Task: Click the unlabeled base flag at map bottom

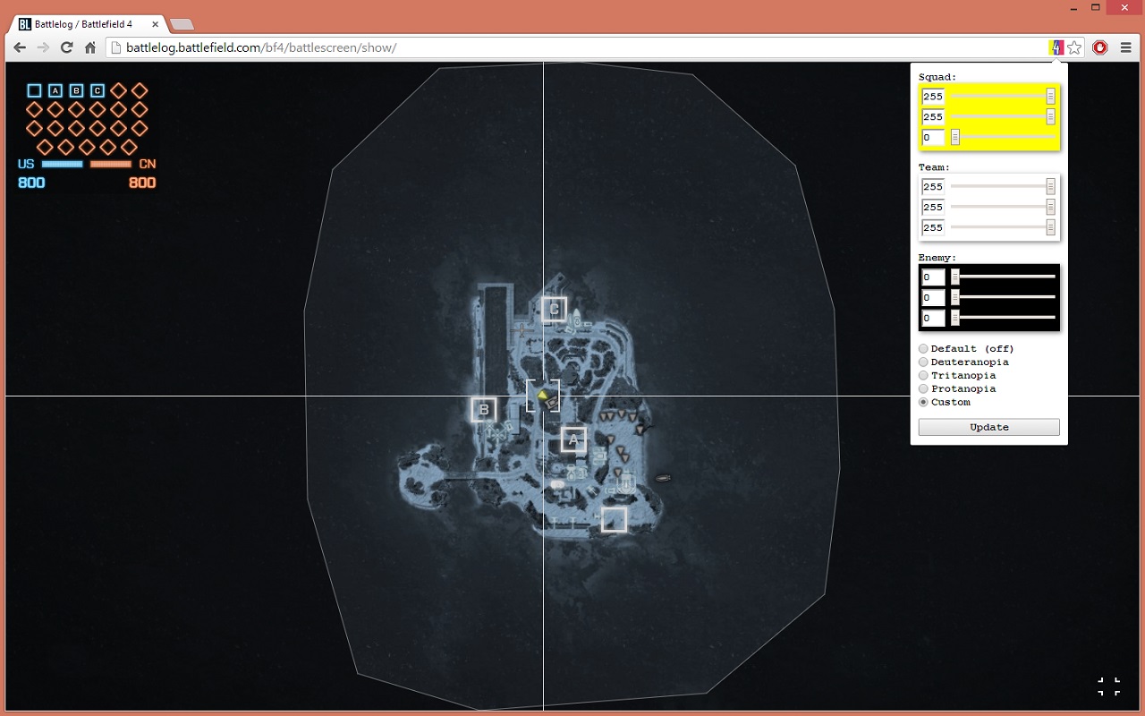Action: pos(614,519)
